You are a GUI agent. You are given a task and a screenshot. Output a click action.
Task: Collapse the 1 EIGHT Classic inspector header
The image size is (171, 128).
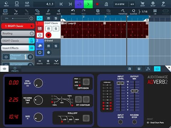pos(18,26)
